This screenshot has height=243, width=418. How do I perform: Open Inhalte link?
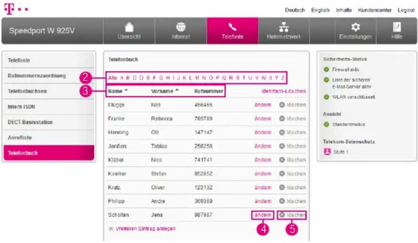(x=344, y=10)
